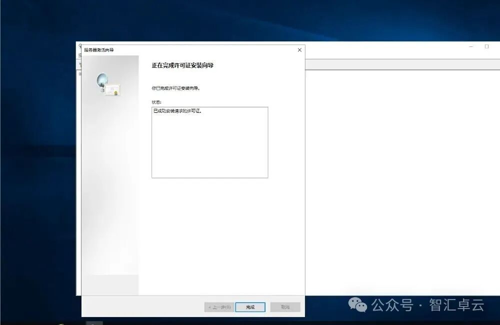Image resolution: width=500 pixels, height=325 pixels.
Task: Click the wizard icon on the dialog title bar
Action: (79, 45)
